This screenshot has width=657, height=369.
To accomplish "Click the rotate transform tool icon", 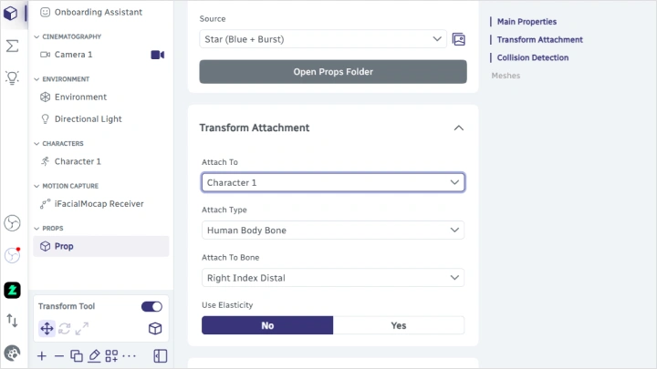I will 64,328.
